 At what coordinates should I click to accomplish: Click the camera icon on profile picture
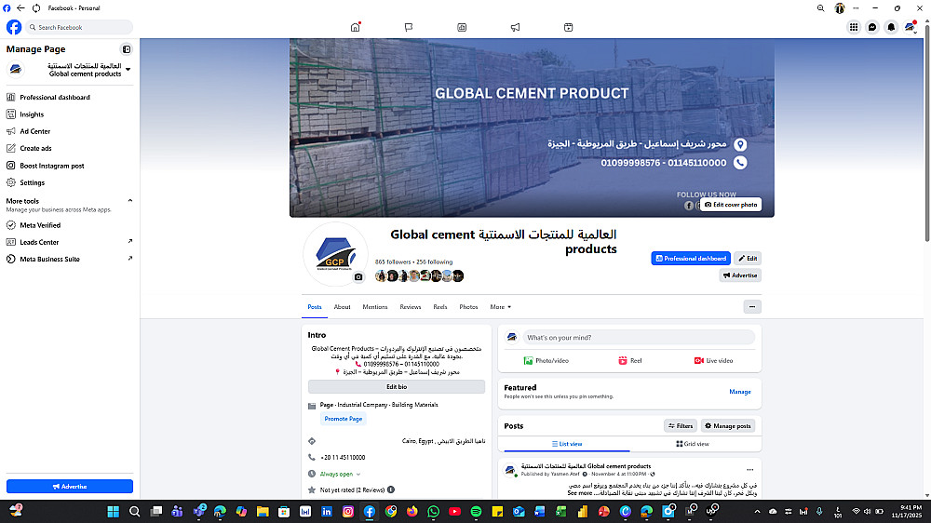[x=358, y=276]
